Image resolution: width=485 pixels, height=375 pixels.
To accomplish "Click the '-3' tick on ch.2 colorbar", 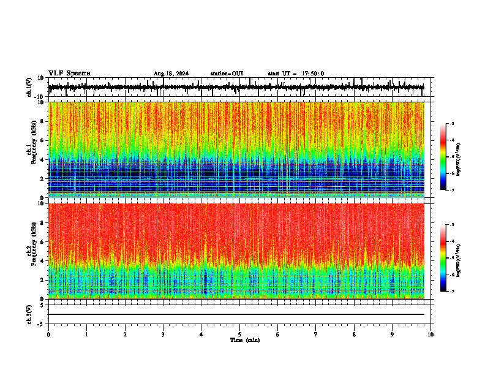I will click(x=452, y=225).
